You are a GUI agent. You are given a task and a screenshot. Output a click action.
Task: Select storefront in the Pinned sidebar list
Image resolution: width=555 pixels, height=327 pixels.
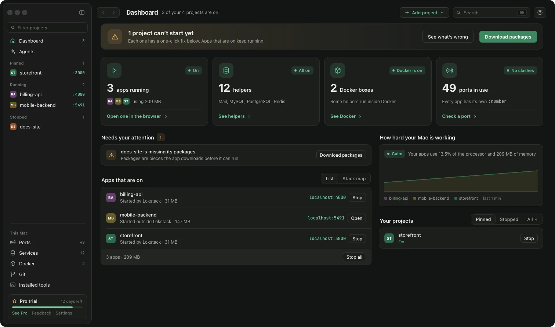[47, 73]
